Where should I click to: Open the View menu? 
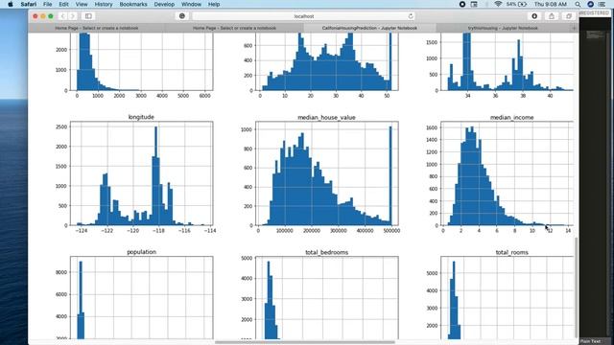tap(82, 4)
